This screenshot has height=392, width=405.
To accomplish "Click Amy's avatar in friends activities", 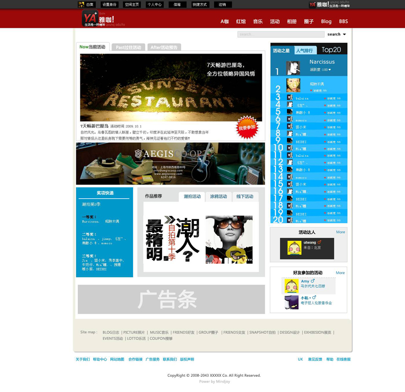I will coord(291,286).
